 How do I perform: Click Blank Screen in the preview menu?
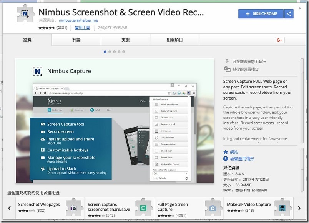[x=170, y=151]
